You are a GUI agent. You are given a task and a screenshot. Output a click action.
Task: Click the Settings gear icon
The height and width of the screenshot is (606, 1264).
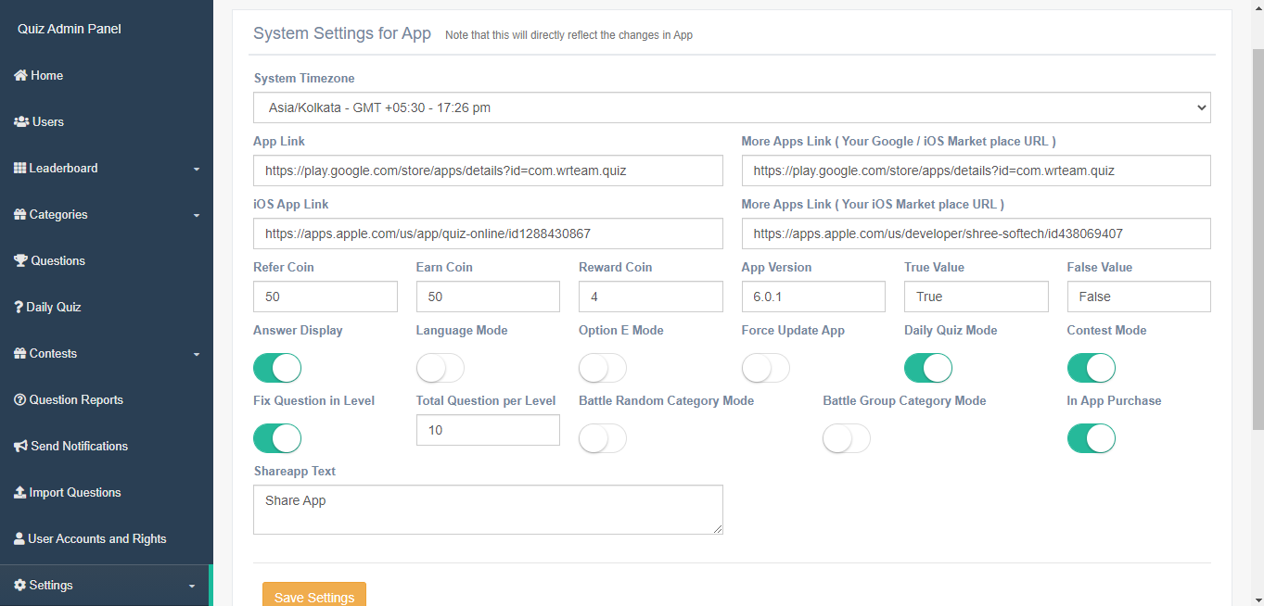point(19,585)
